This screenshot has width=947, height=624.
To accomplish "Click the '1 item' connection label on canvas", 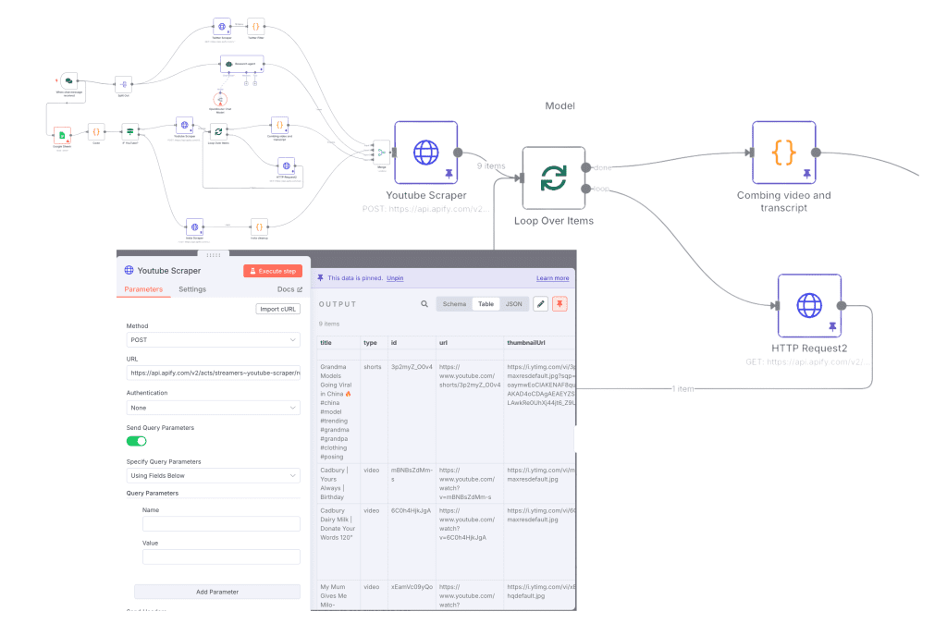I will (x=683, y=388).
